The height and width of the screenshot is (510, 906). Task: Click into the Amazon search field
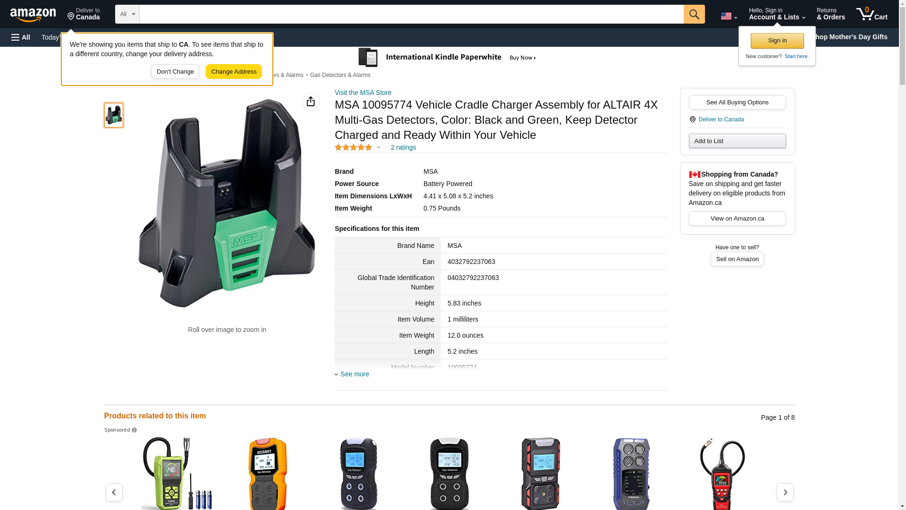[x=411, y=14]
